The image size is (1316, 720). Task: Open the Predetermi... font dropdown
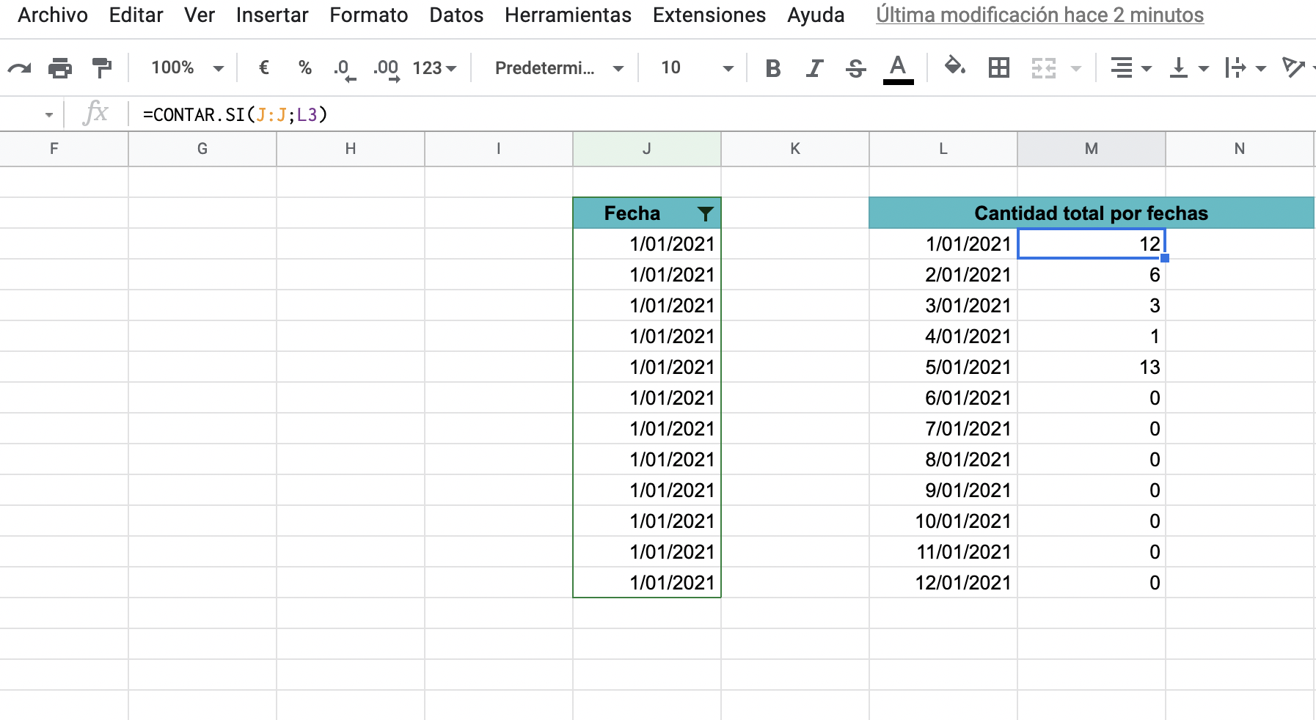pos(559,68)
